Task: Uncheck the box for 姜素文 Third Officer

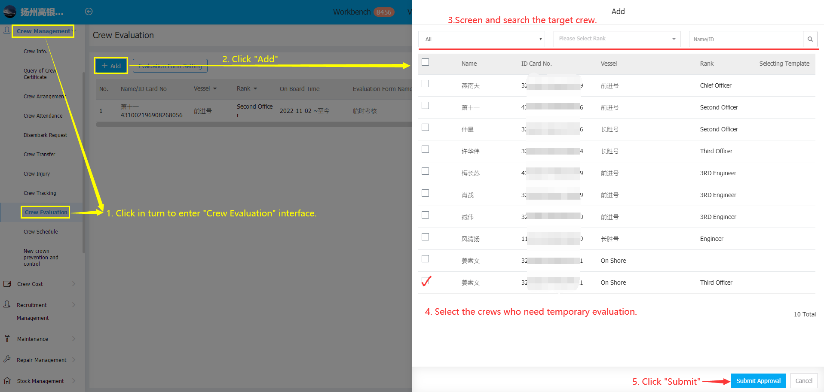Action: point(426,281)
